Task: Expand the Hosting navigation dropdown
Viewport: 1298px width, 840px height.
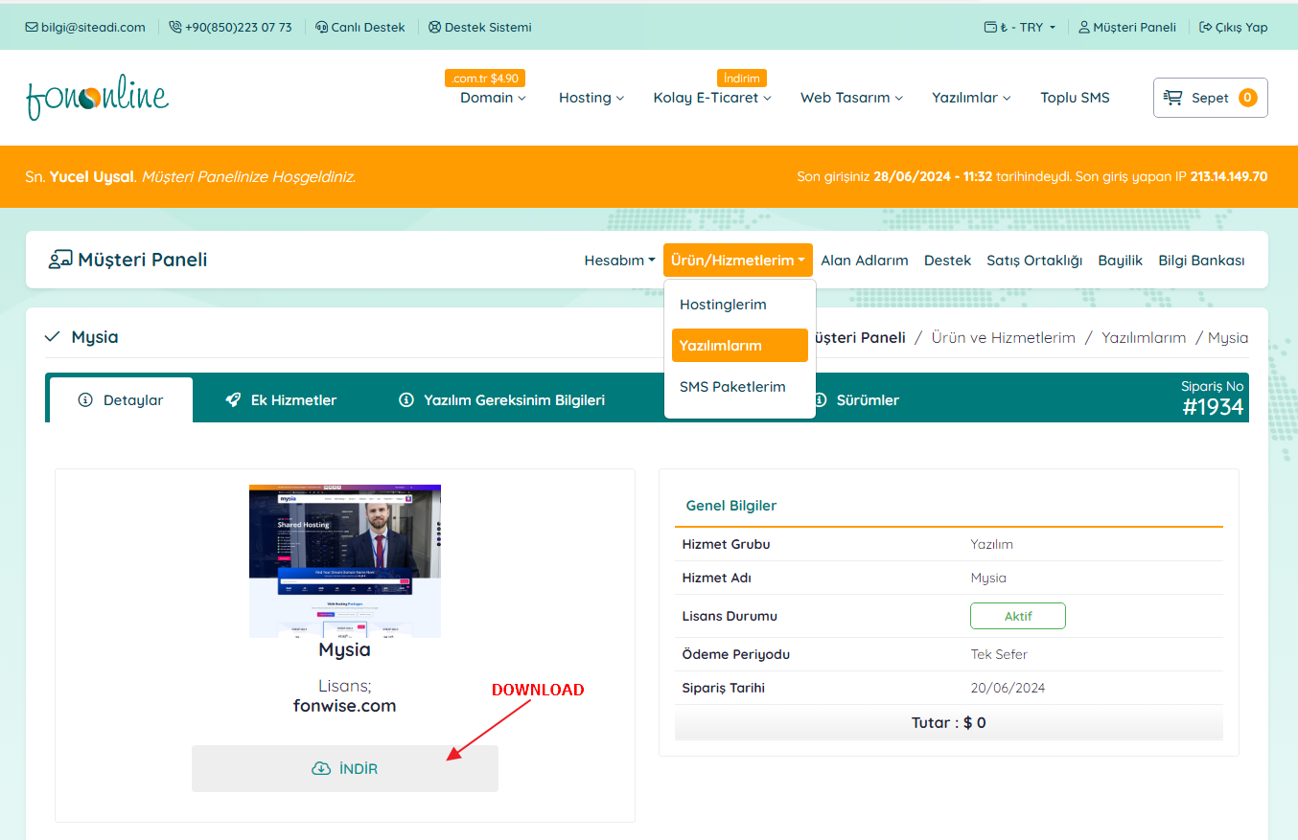Action: coord(591,98)
